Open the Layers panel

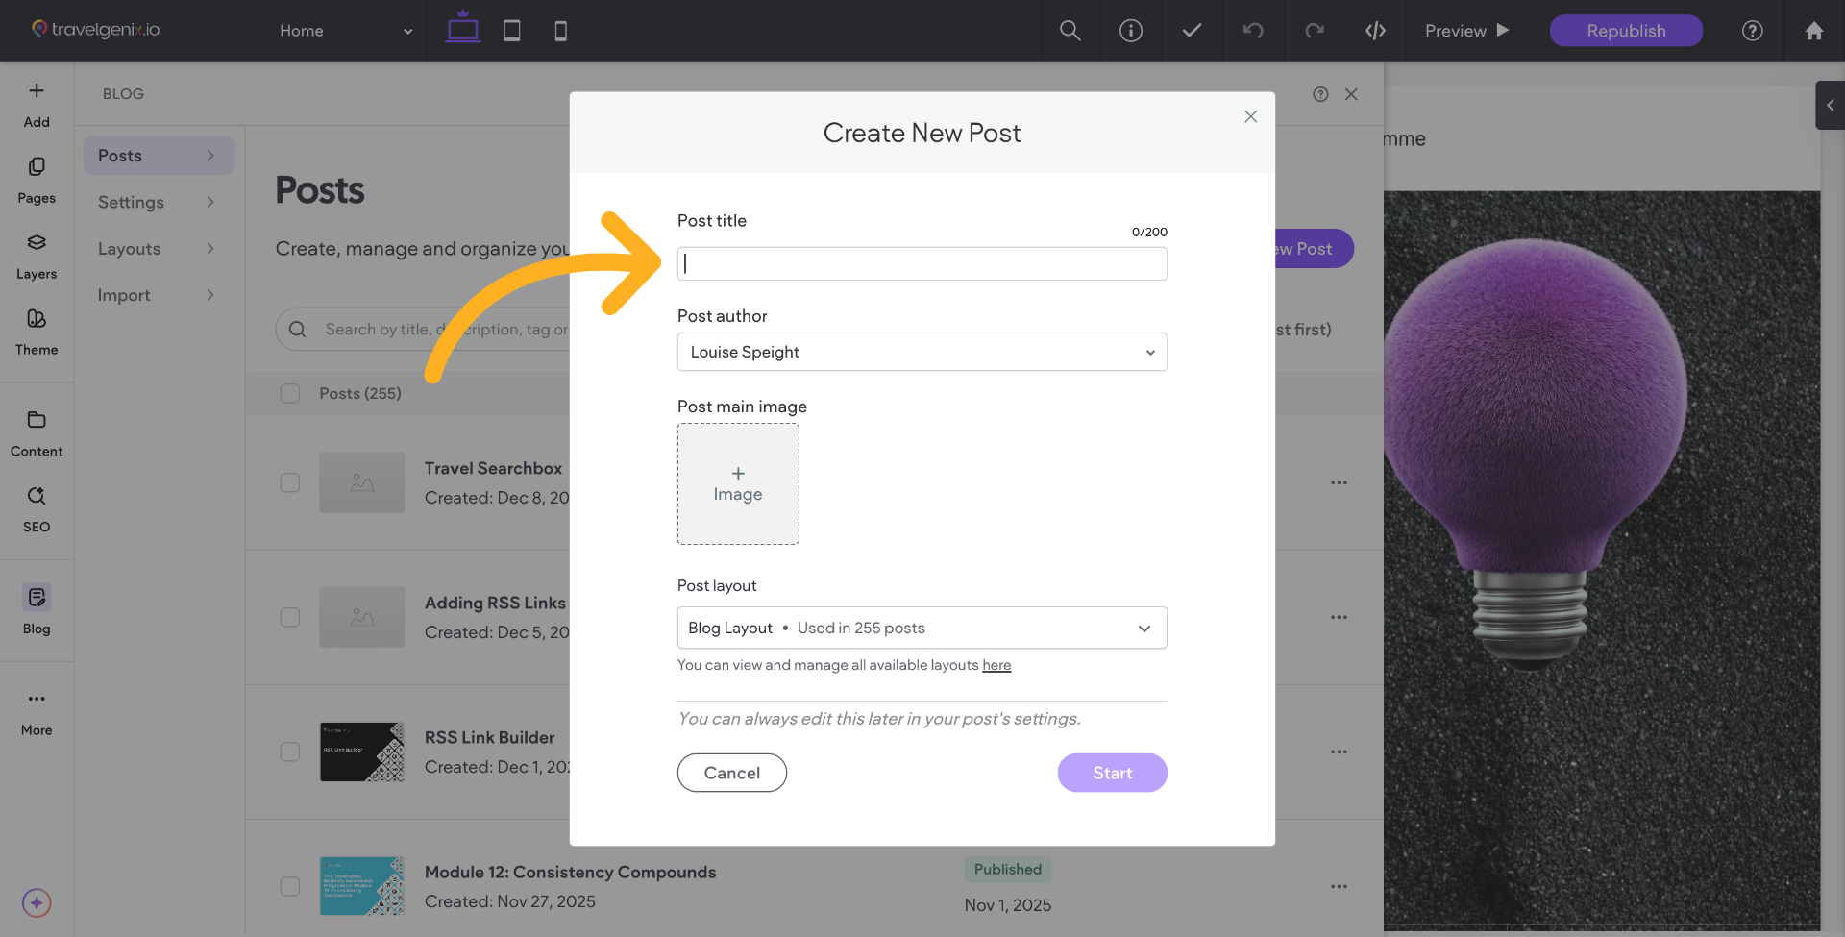click(36, 256)
